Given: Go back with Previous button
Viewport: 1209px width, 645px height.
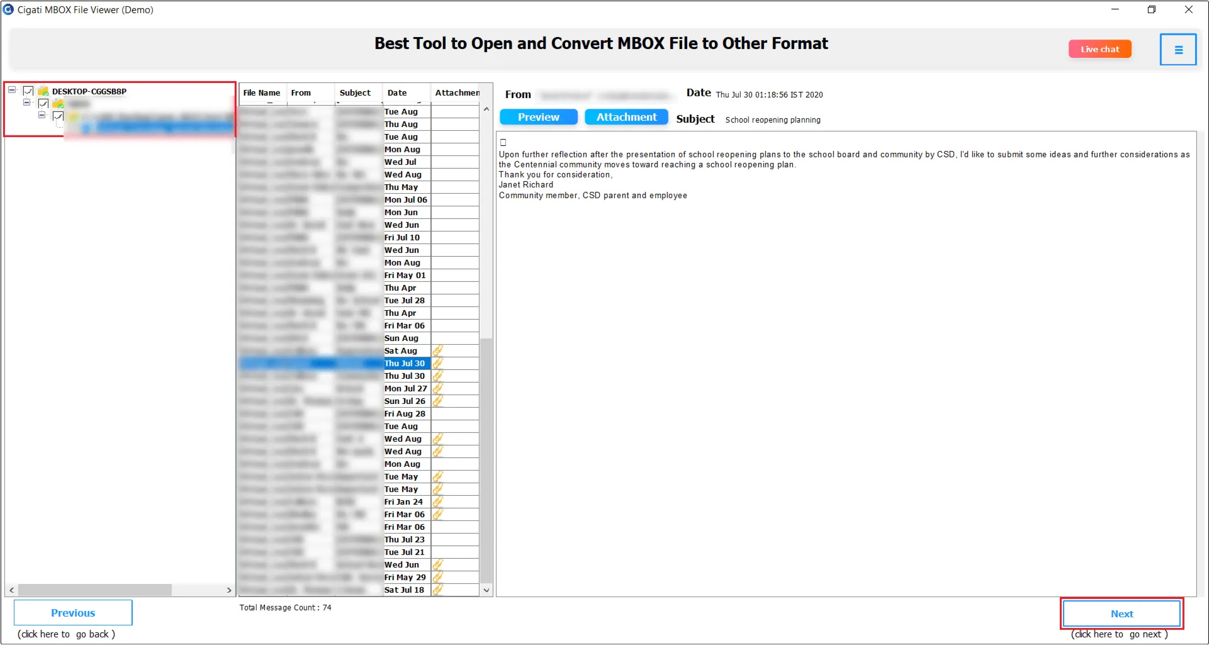Looking at the screenshot, I should [x=73, y=613].
